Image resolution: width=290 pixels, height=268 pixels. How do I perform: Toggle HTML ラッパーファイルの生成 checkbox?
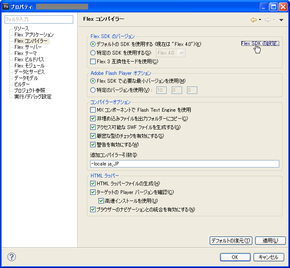click(93, 184)
